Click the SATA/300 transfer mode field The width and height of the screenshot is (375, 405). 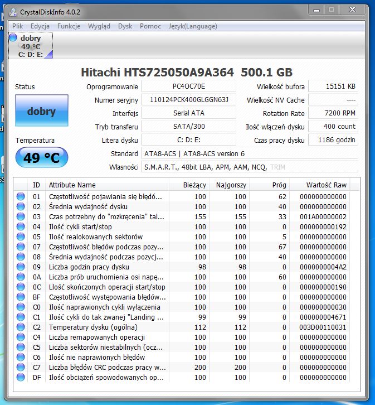189,127
